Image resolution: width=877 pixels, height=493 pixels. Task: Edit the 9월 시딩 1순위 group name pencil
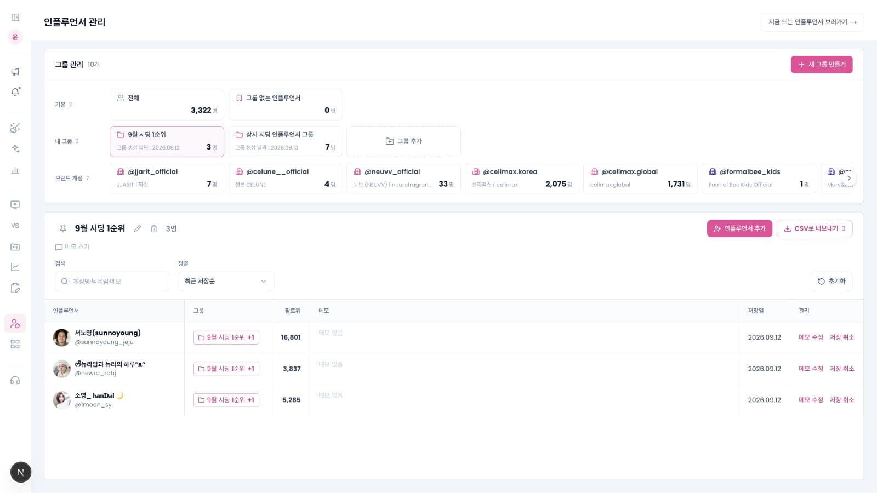click(x=138, y=228)
